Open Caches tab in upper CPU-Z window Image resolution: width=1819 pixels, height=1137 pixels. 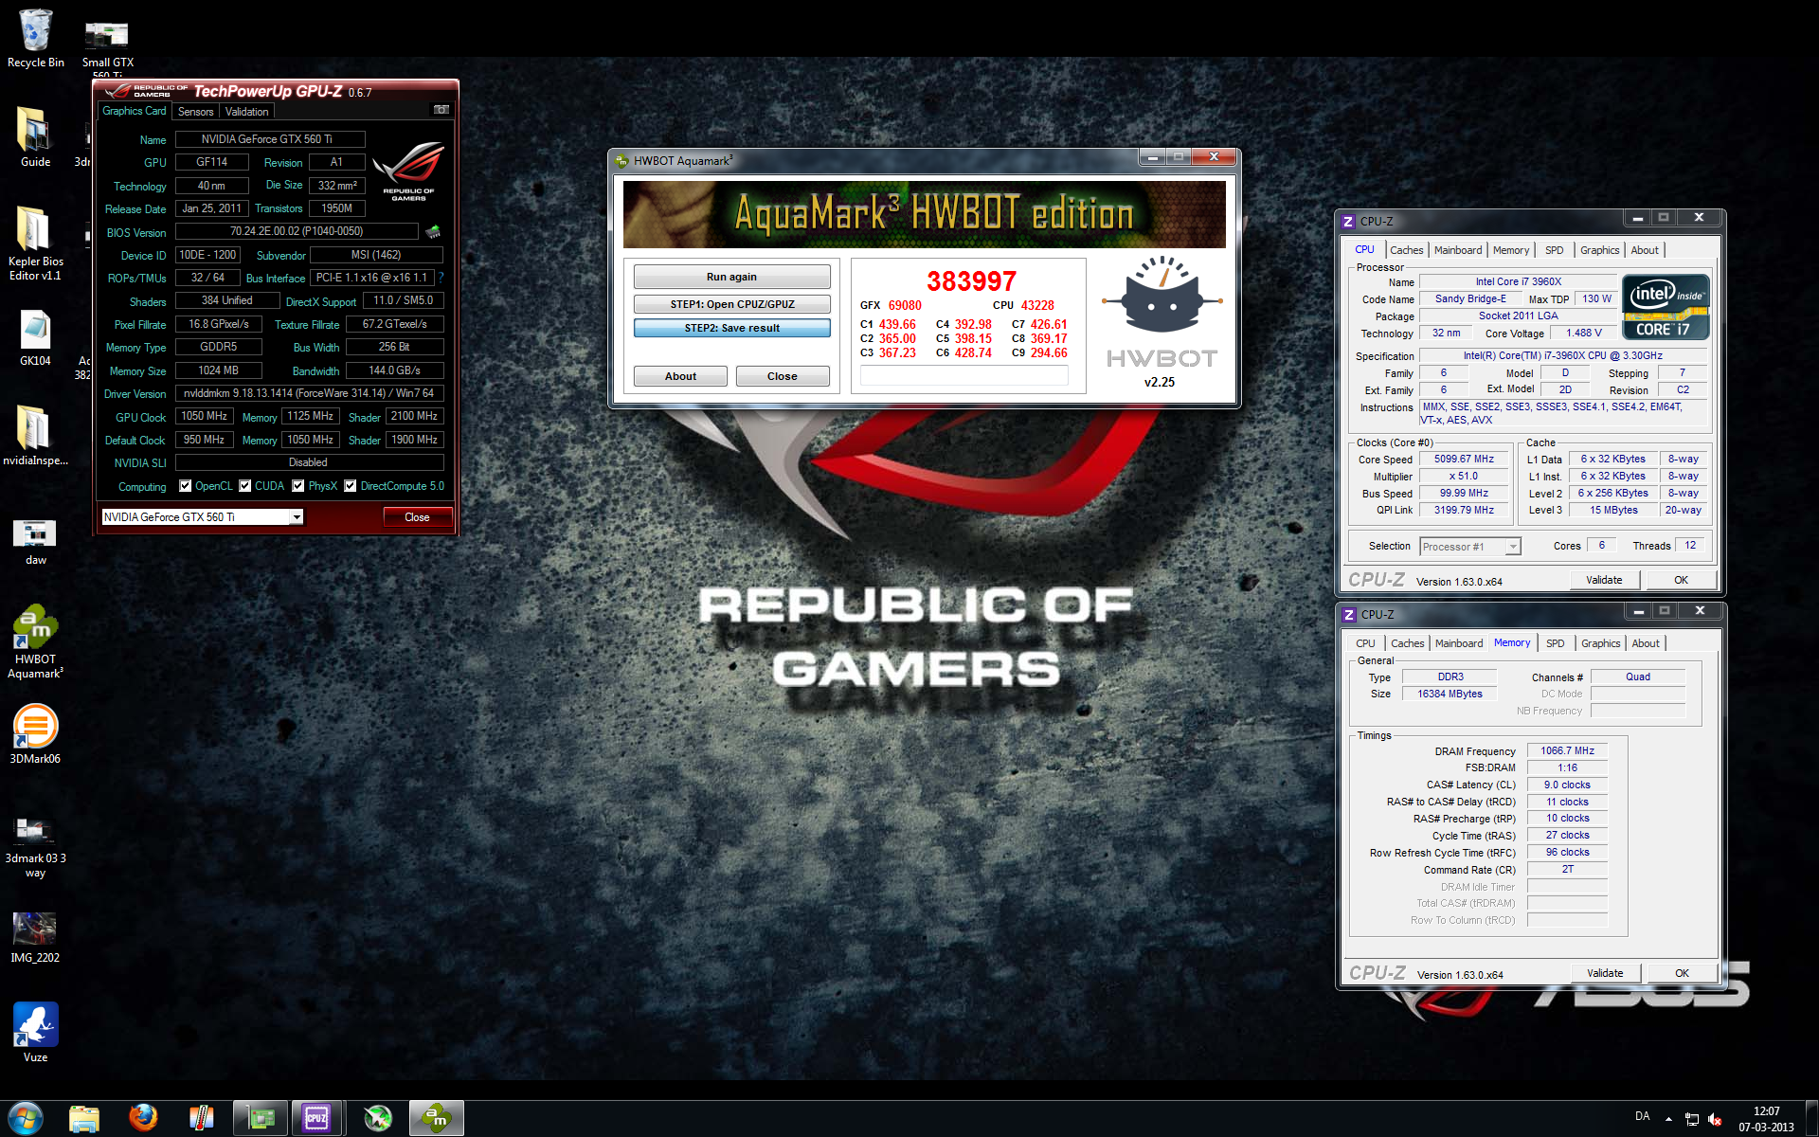1406,250
